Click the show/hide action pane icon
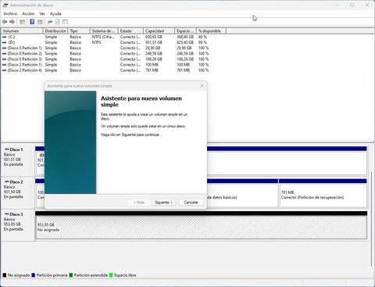 tap(40, 22)
